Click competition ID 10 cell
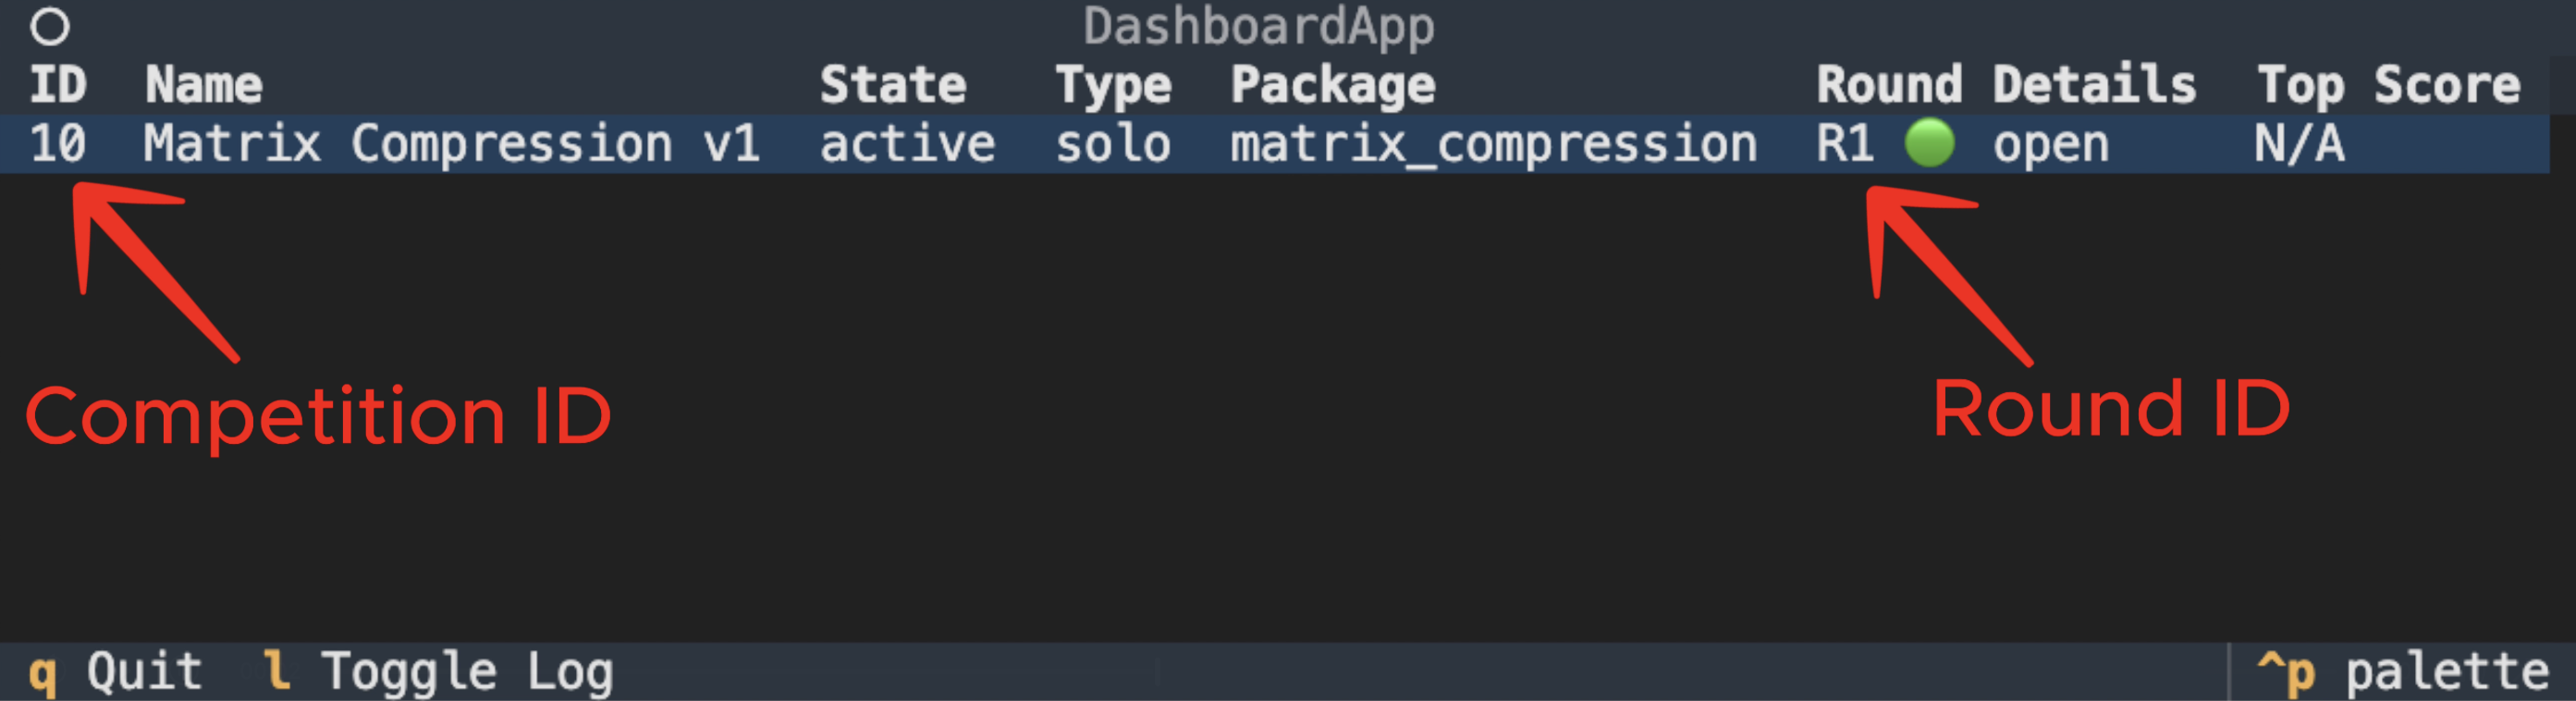Screen dimensions: 2576x701 (x=58, y=144)
